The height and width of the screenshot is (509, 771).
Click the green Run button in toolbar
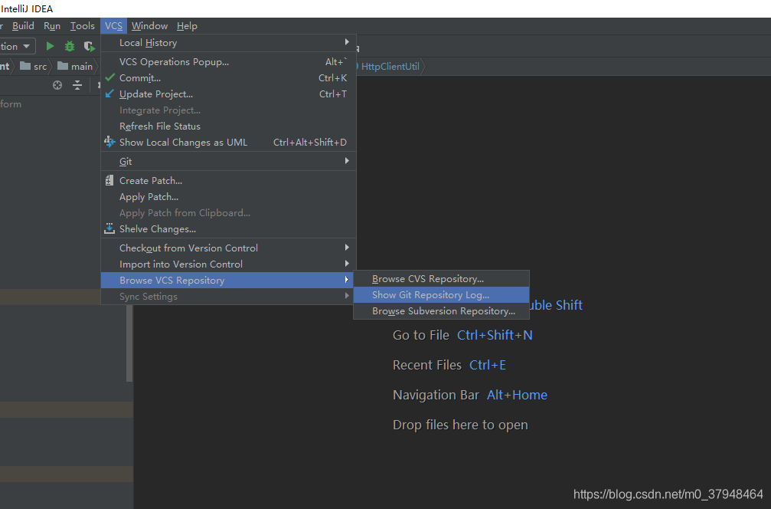[50, 46]
